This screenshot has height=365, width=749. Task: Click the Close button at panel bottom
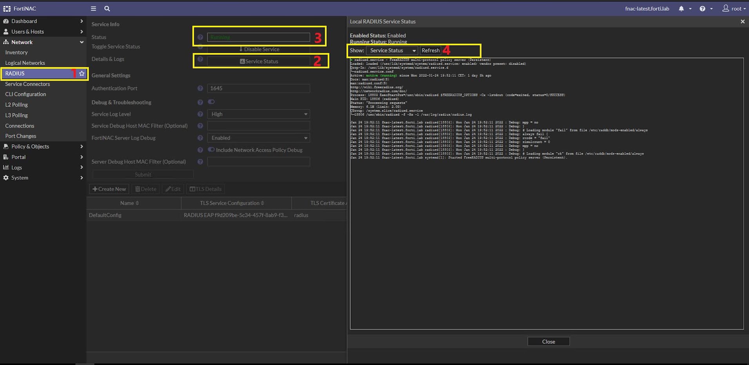click(x=548, y=342)
